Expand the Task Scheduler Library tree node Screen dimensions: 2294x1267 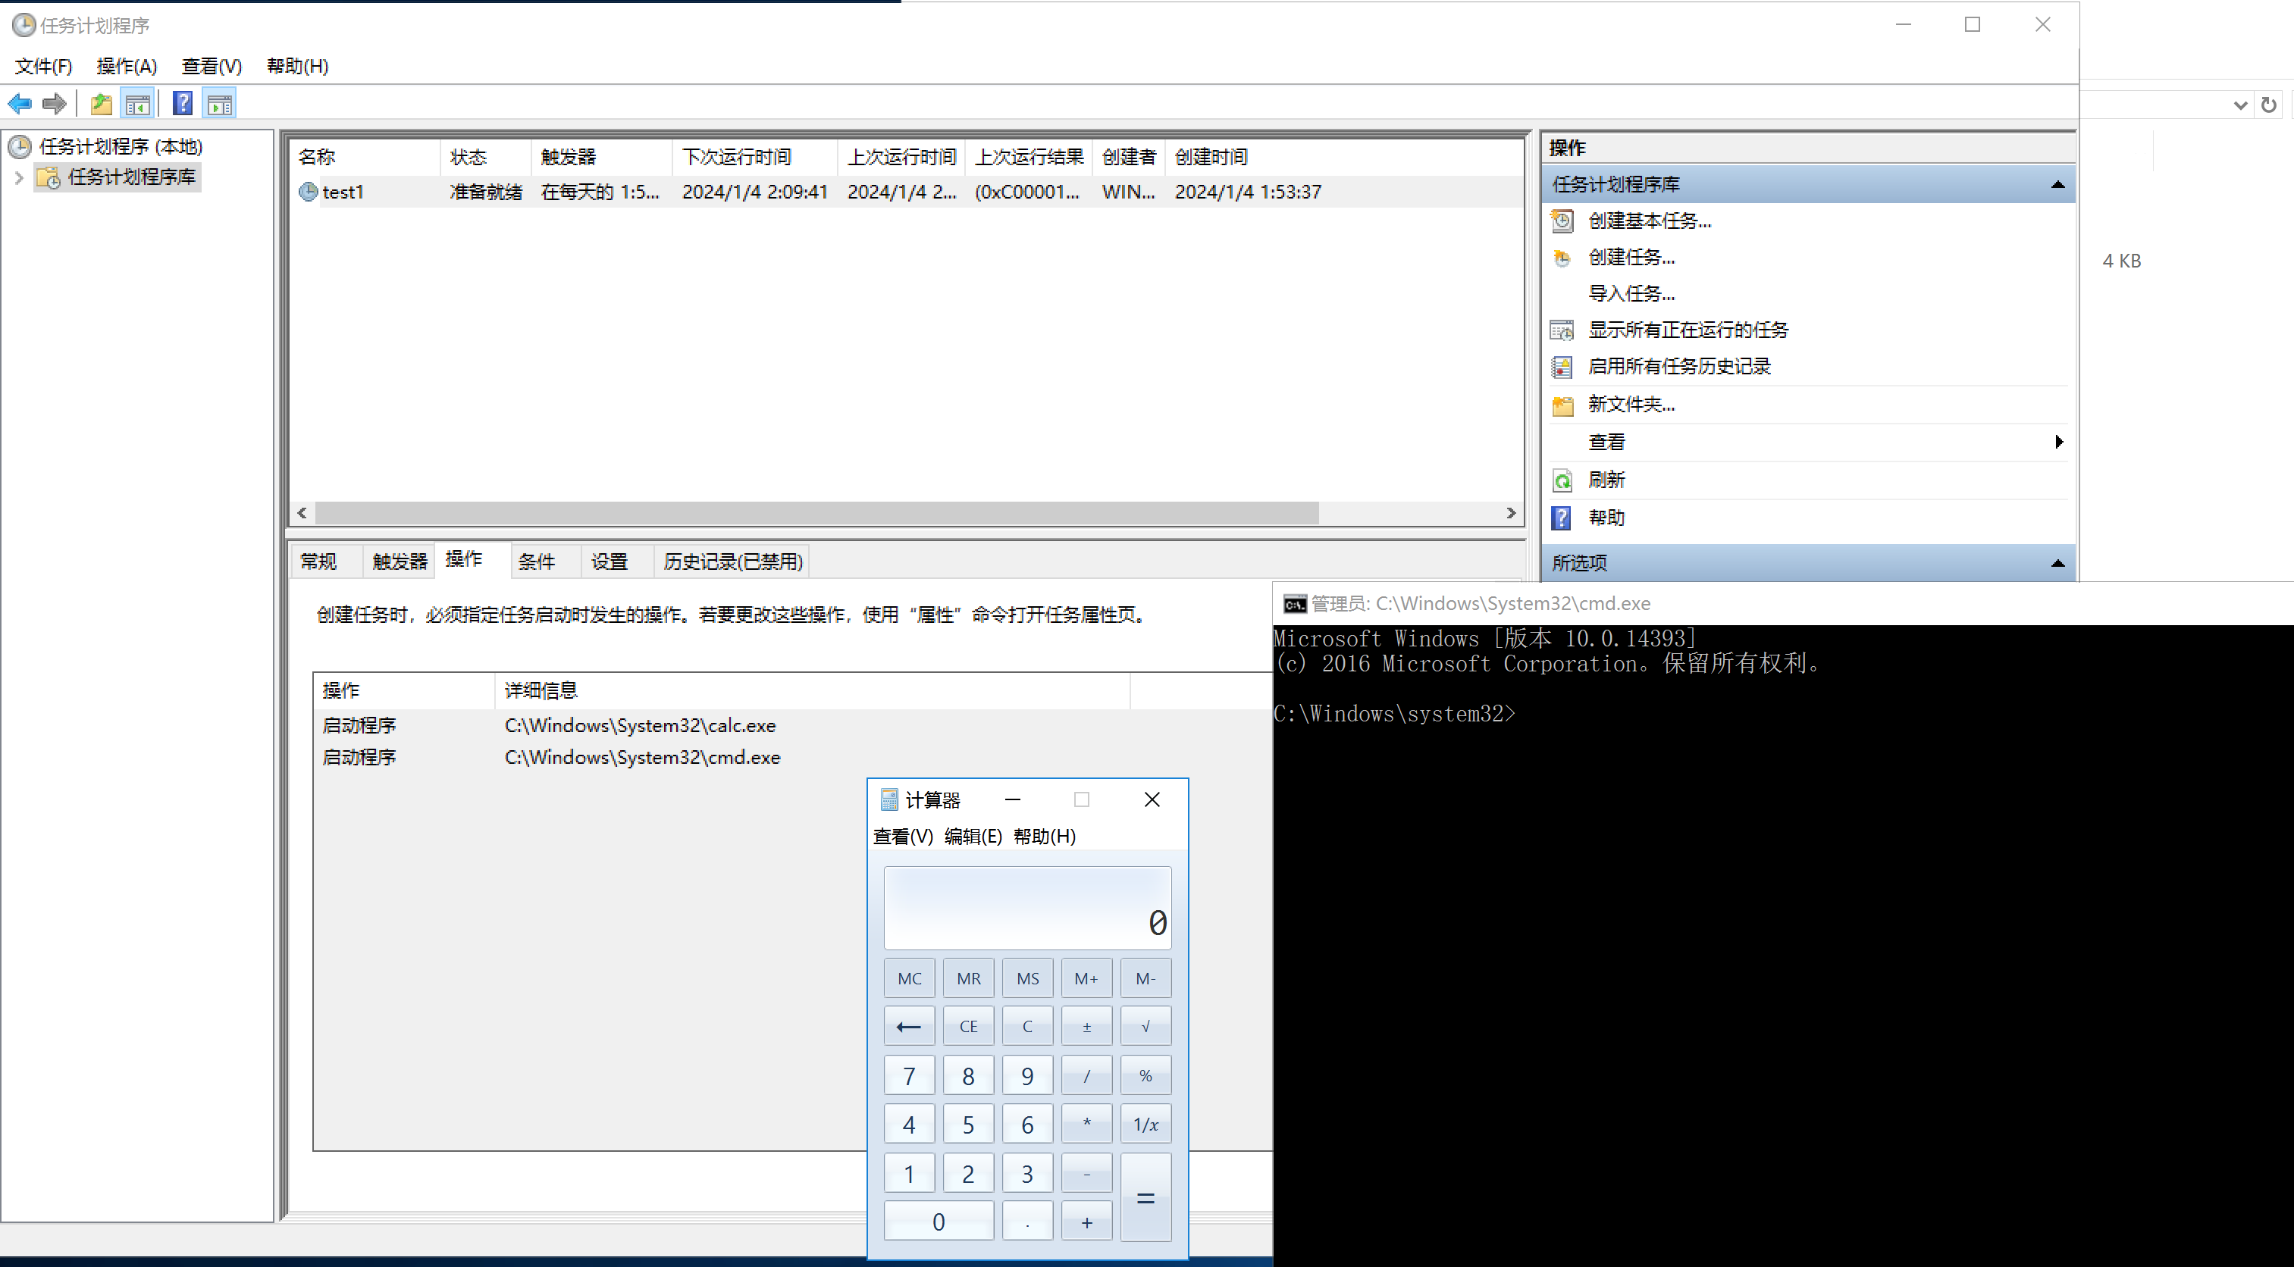tap(19, 178)
